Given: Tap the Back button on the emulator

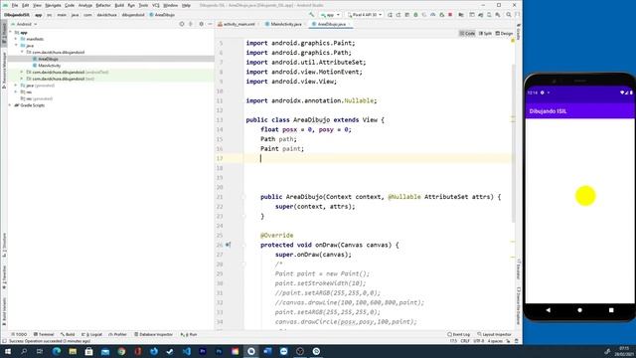Looking at the screenshot, I should (x=548, y=309).
